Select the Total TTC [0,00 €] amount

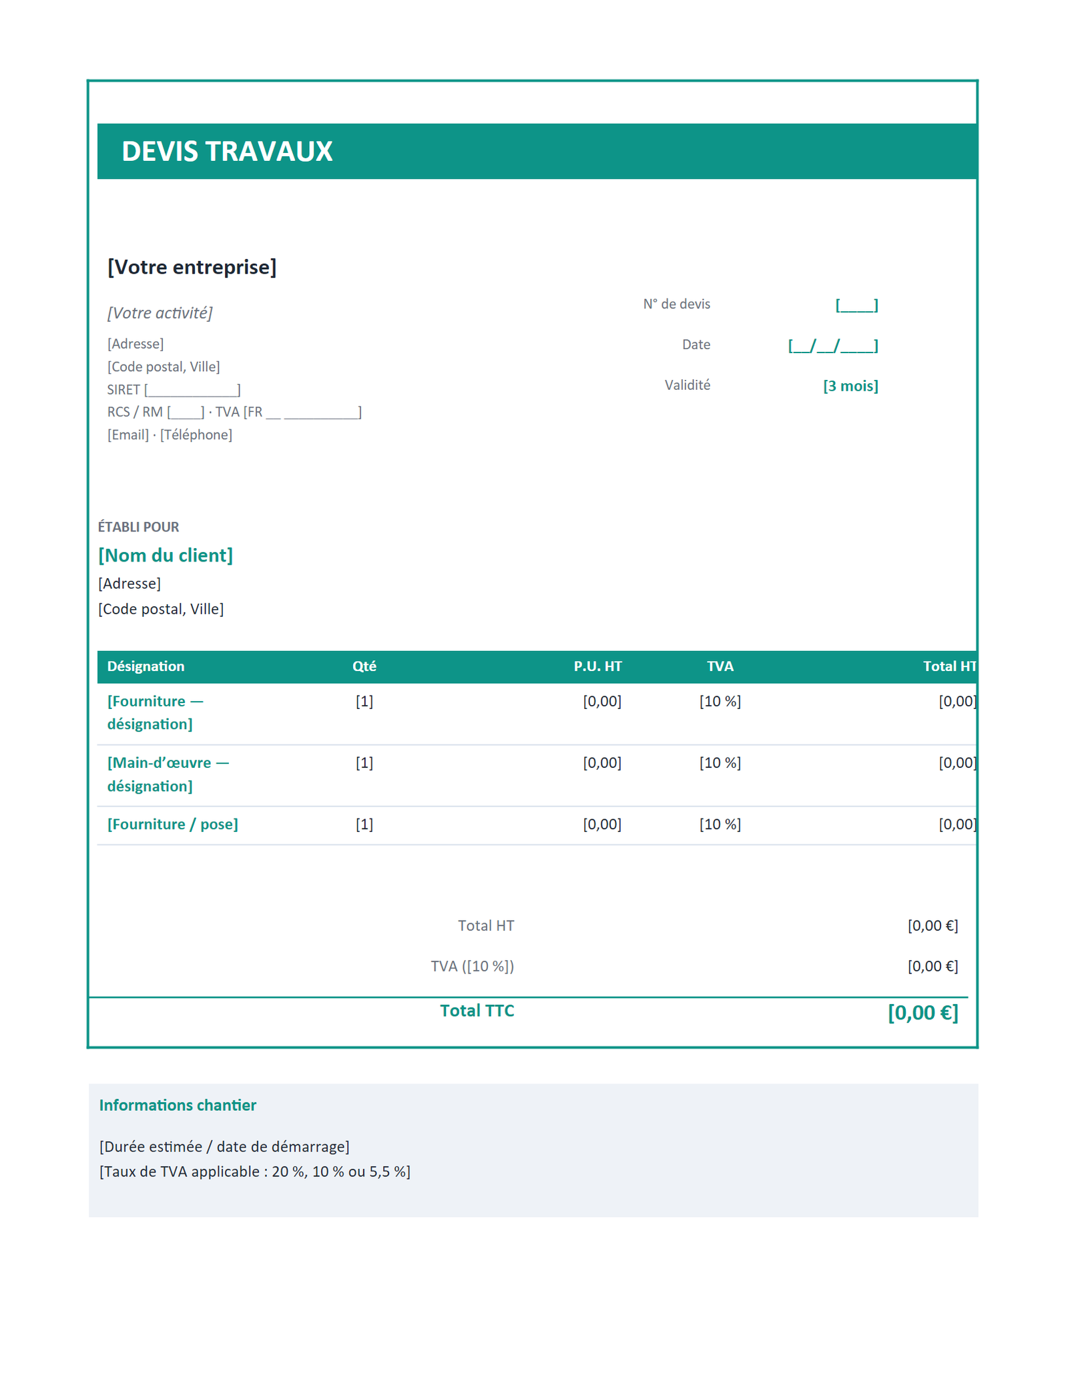[922, 1013]
